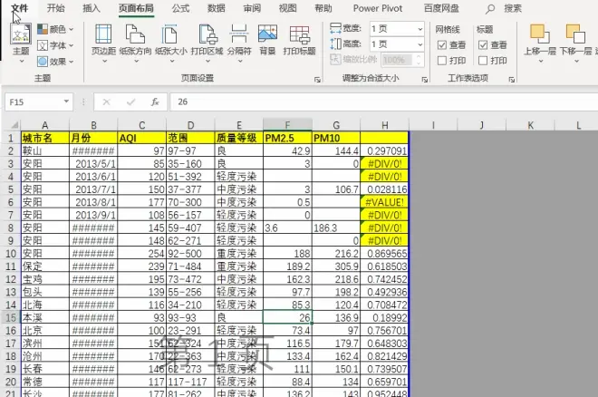Select range cell 92-500
598x397 pixels.
click(190, 254)
